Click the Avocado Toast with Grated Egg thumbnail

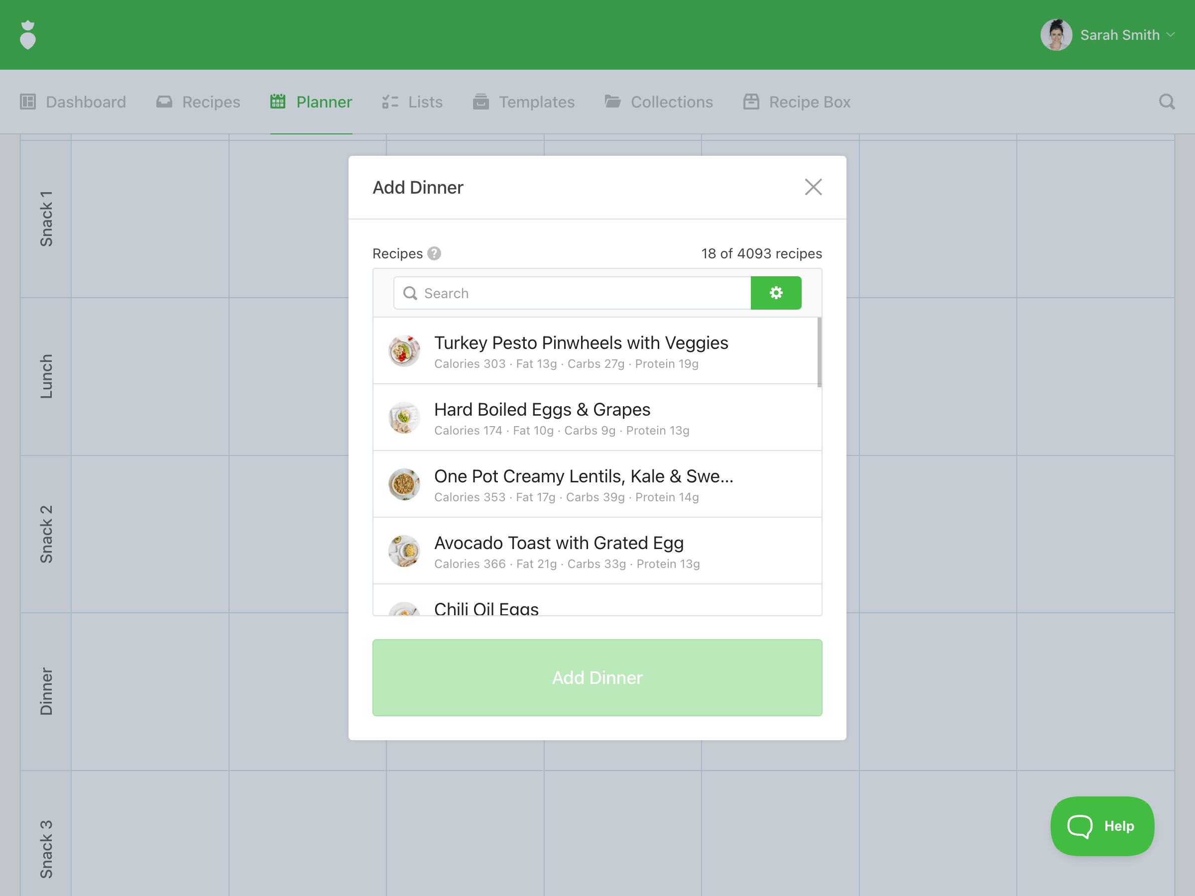[404, 551]
